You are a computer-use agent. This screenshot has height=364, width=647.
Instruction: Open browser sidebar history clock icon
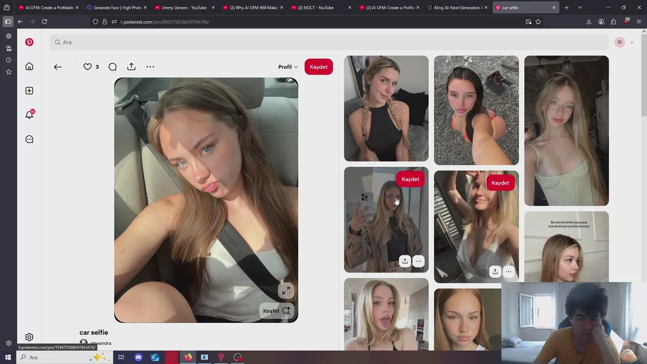[9, 60]
